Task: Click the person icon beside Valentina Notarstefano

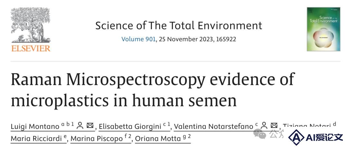Action: 264,125
